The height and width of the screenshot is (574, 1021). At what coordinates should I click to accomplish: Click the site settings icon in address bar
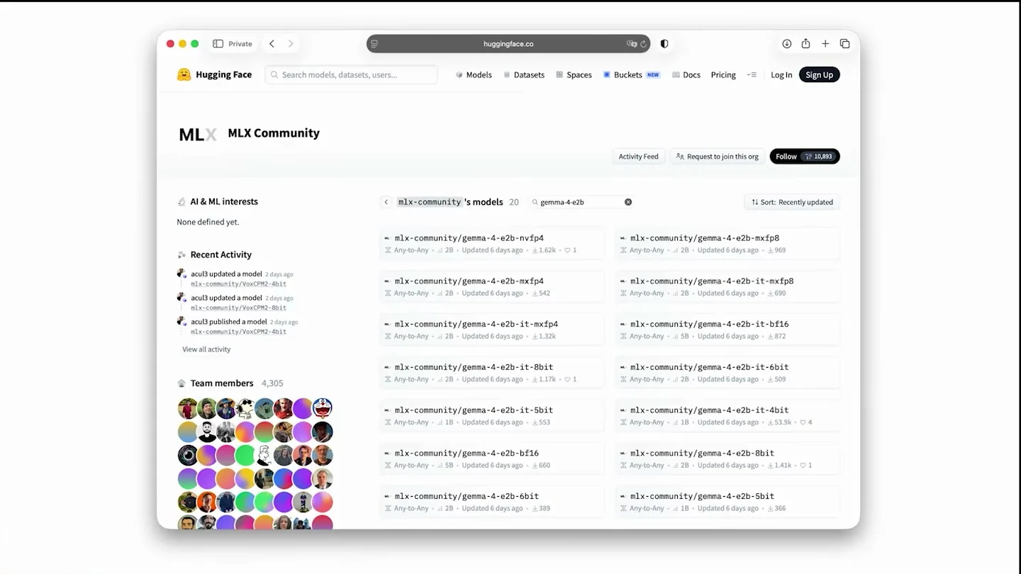point(374,44)
